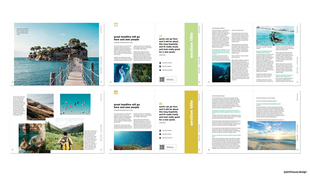Click the 'quote can go here' text beside yellow bar
This screenshot has width=310, height=176.
pos(169,113)
